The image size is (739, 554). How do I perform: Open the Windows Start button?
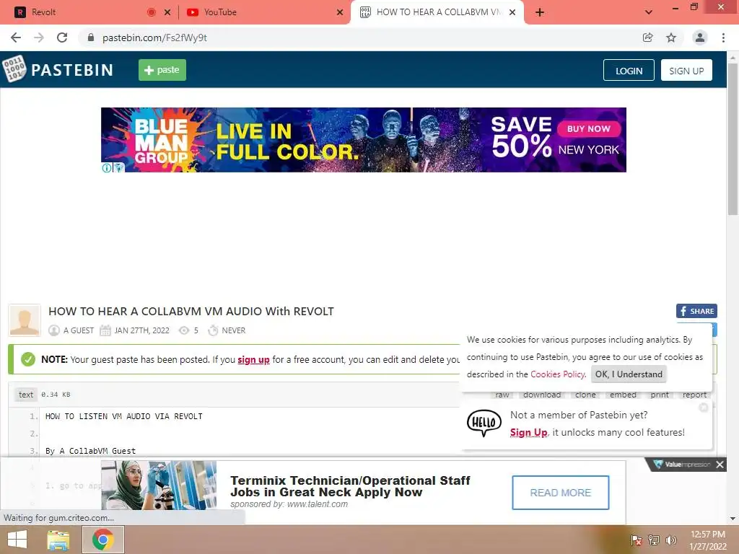tap(17, 540)
